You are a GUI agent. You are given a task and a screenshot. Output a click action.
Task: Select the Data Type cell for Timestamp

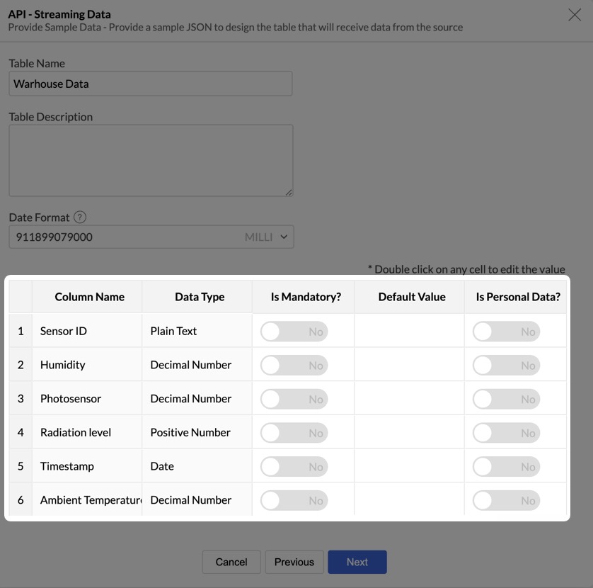pyautogui.click(x=197, y=466)
